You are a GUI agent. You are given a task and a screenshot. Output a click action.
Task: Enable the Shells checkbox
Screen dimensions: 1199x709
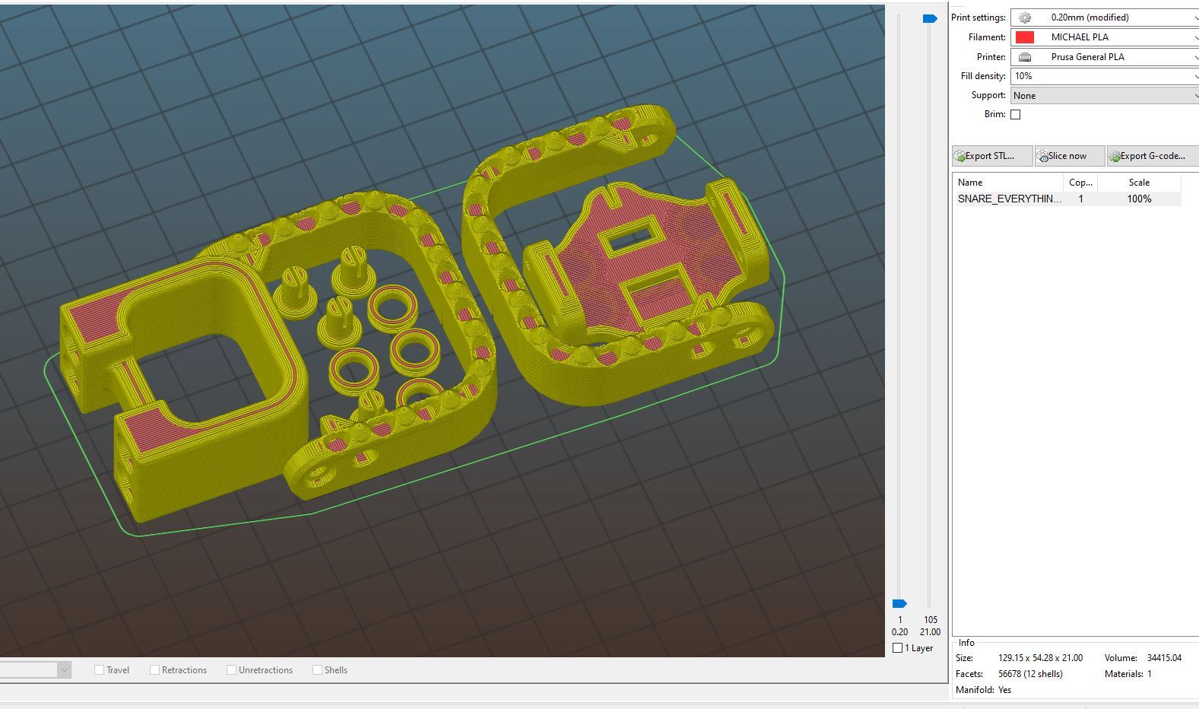coord(317,670)
